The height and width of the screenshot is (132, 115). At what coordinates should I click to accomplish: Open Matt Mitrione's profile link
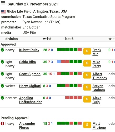pyautogui.click(x=99, y=126)
